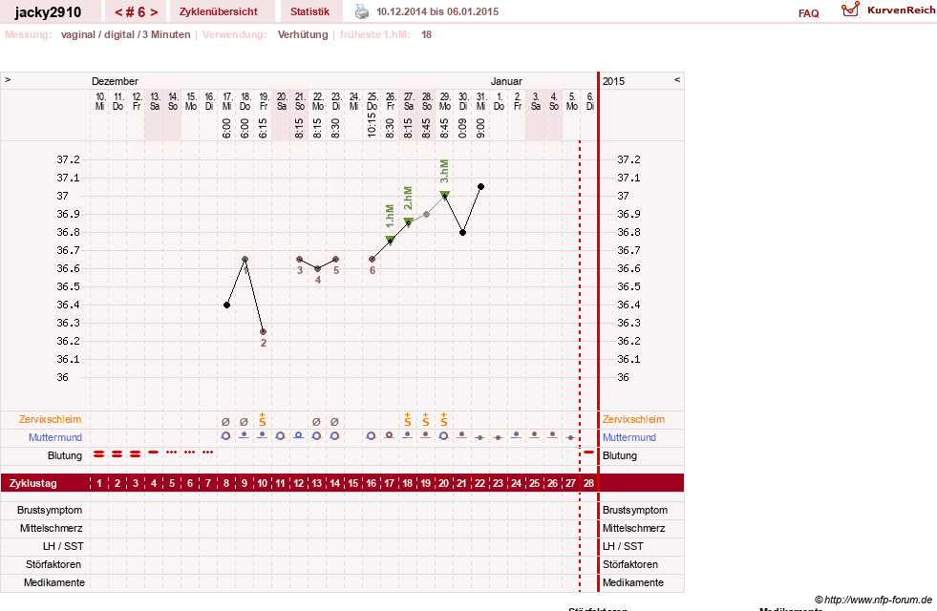Click the Muttermund symbol on cycle day 8

point(225,436)
